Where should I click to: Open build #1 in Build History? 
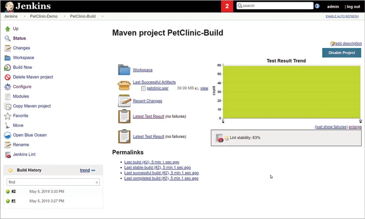pos(13,201)
